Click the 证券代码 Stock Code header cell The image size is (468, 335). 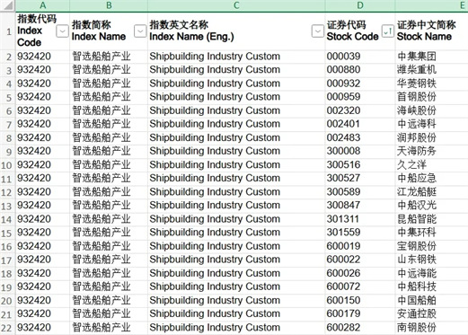point(360,31)
